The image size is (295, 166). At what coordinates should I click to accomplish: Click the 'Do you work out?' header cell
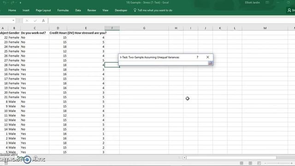click(35, 33)
